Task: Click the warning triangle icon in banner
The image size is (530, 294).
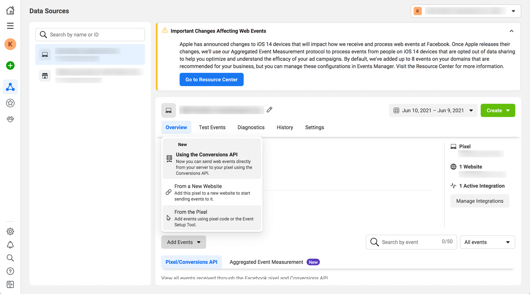Action: (165, 30)
